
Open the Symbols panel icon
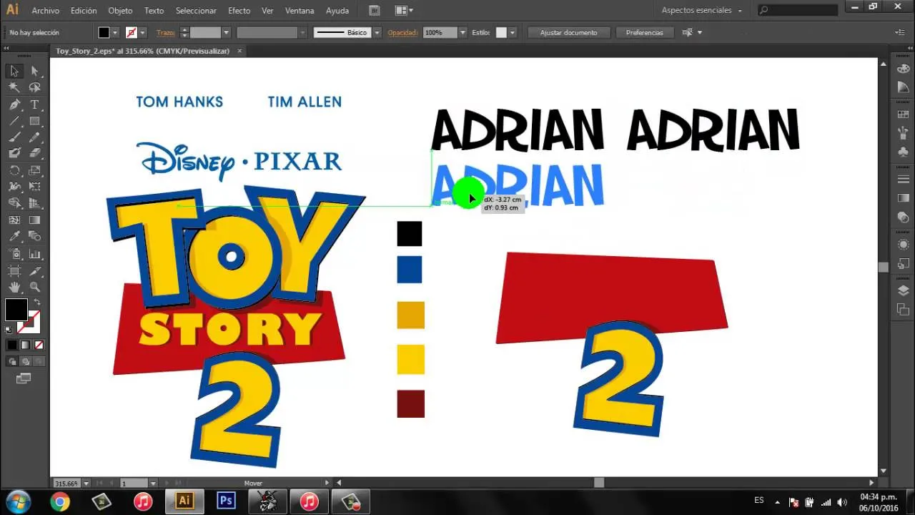(903, 152)
